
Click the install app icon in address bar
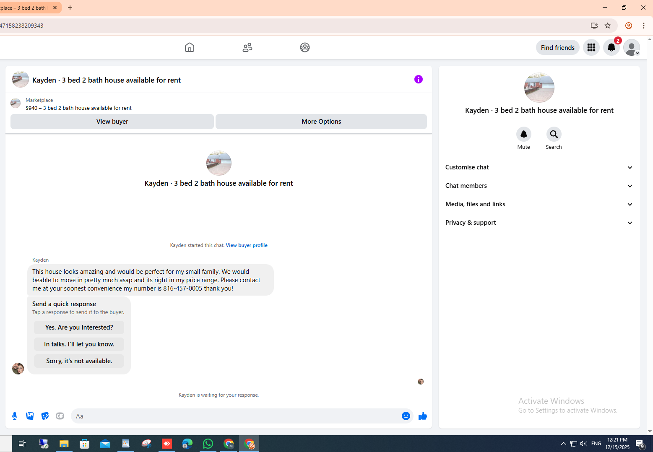pos(594,26)
